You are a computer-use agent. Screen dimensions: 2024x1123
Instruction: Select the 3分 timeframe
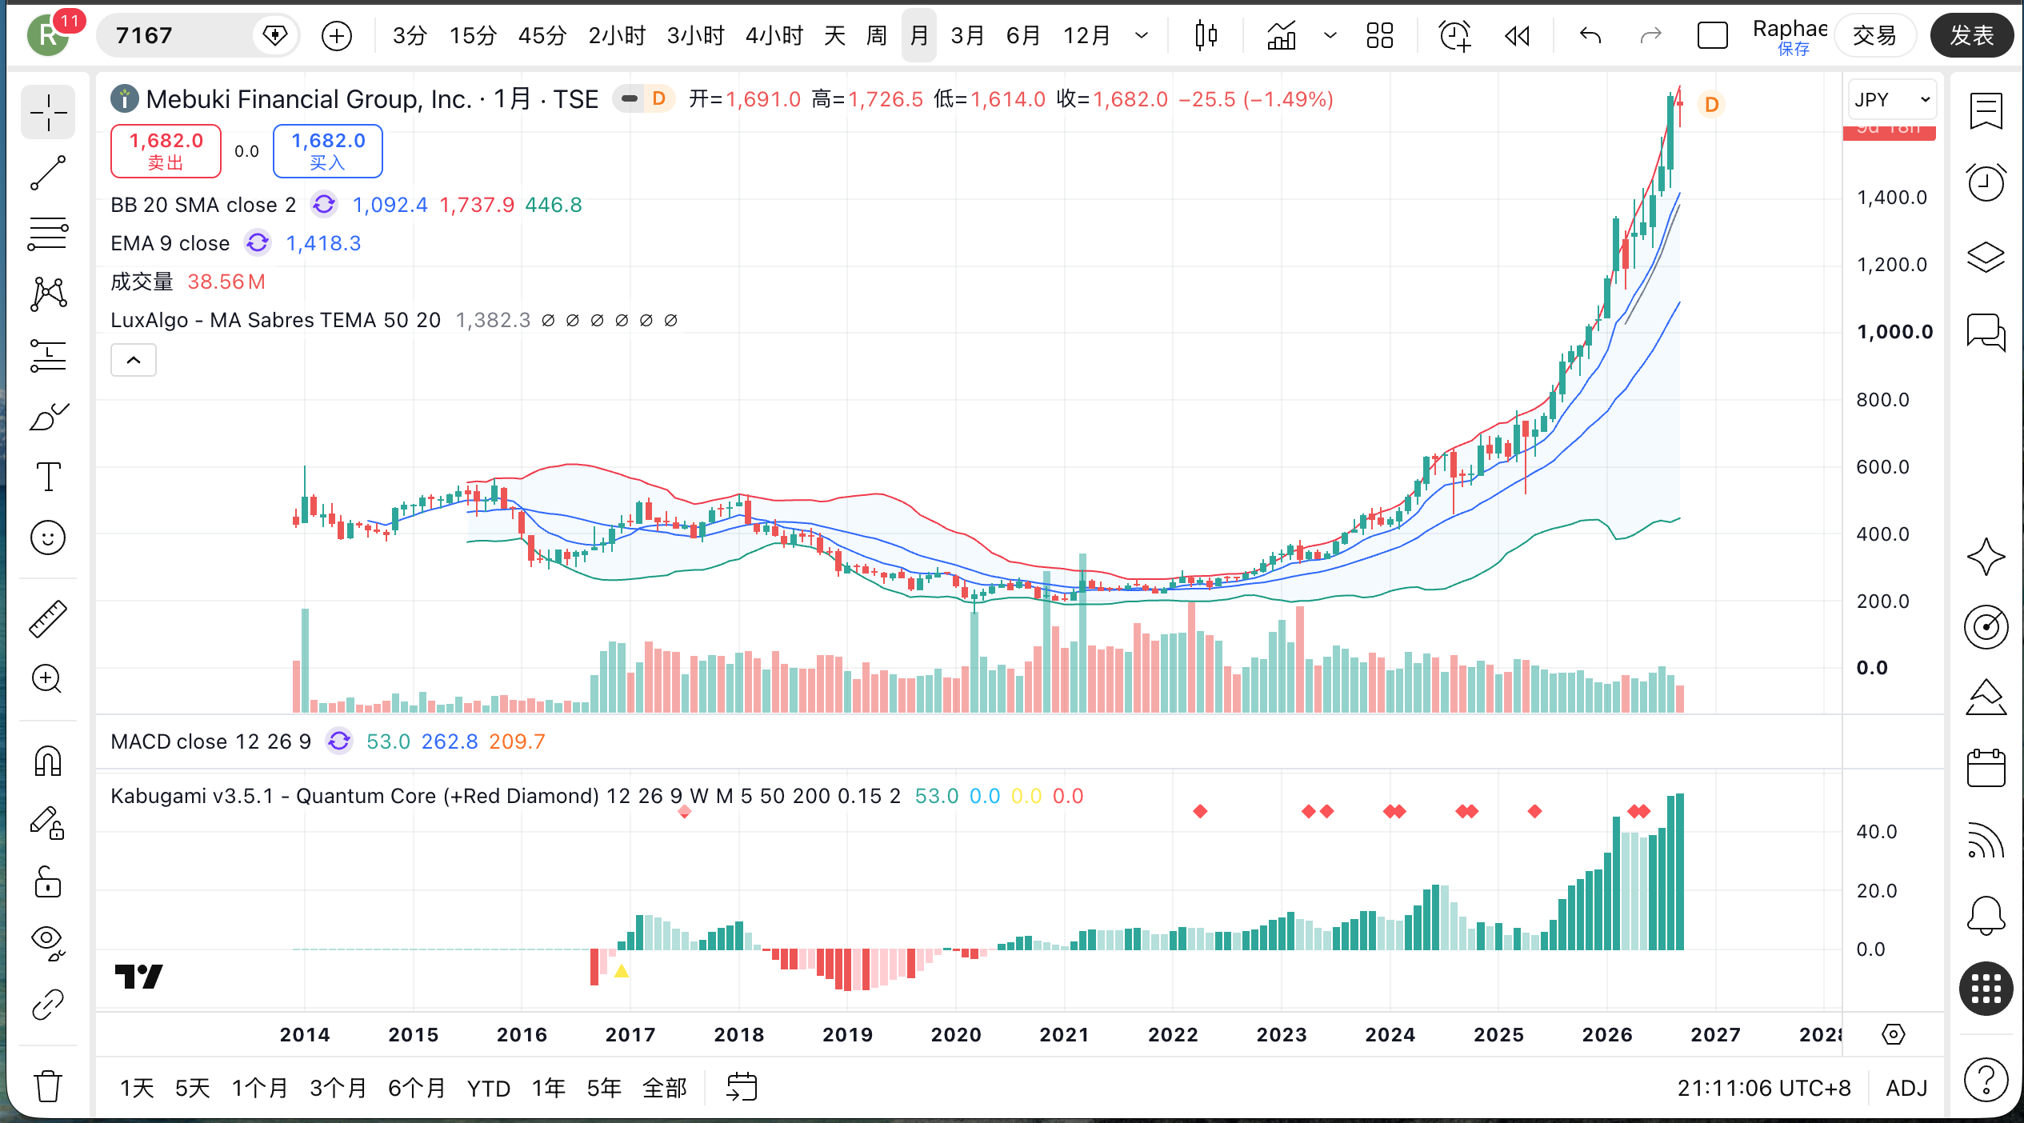pos(410,35)
